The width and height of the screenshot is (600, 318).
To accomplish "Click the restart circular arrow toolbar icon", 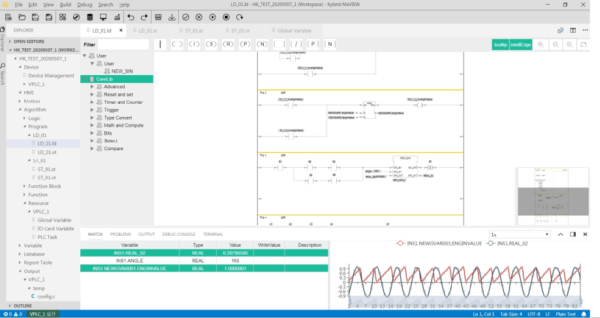I will click(x=240, y=17).
